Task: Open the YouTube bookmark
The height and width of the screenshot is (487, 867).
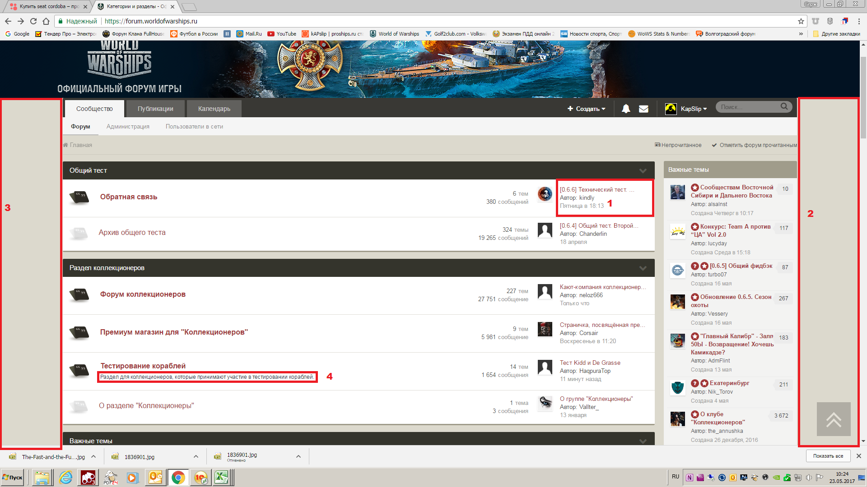Action: pyautogui.click(x=282, y=34)
